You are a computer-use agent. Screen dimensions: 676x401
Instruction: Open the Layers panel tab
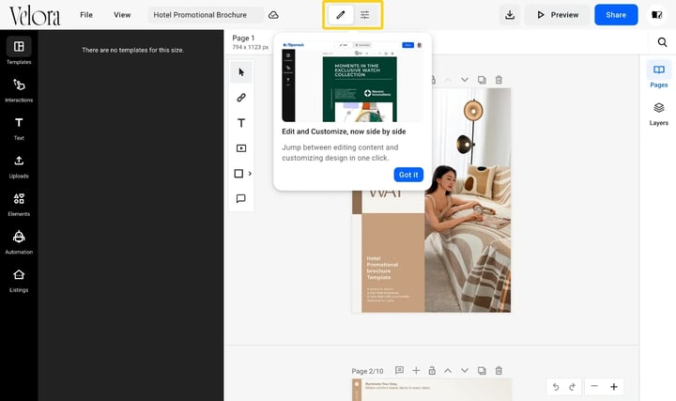(x=659, y=114)
